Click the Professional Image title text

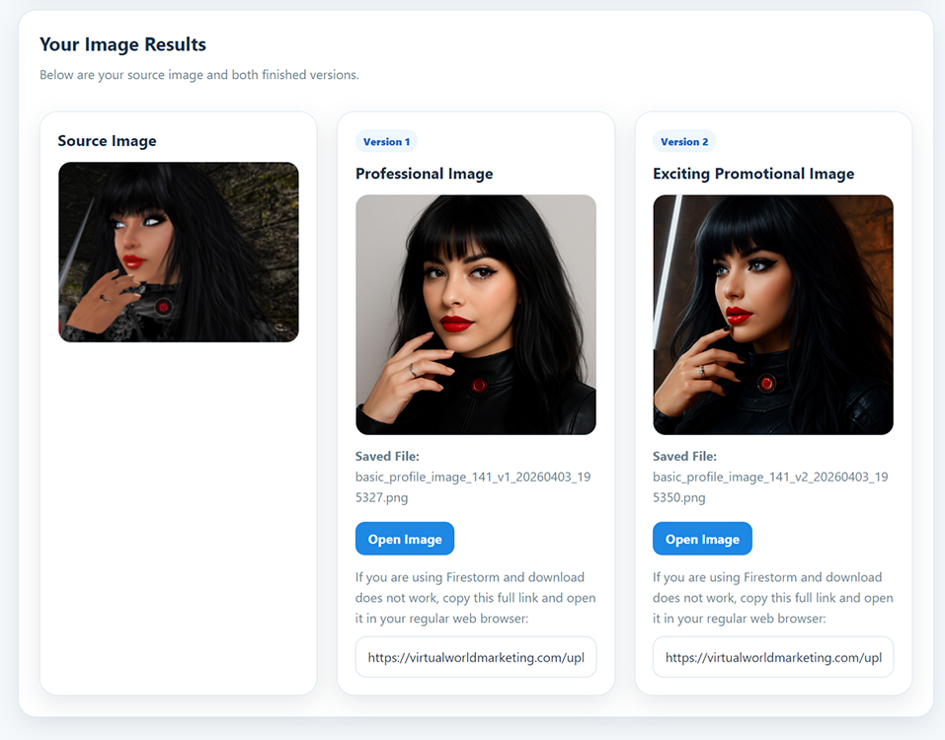(424, 174)
